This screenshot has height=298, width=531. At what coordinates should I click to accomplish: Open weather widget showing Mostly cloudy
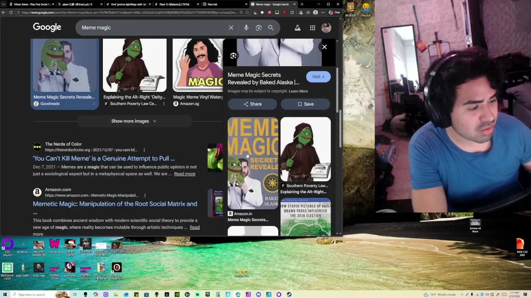click(440, 295)
